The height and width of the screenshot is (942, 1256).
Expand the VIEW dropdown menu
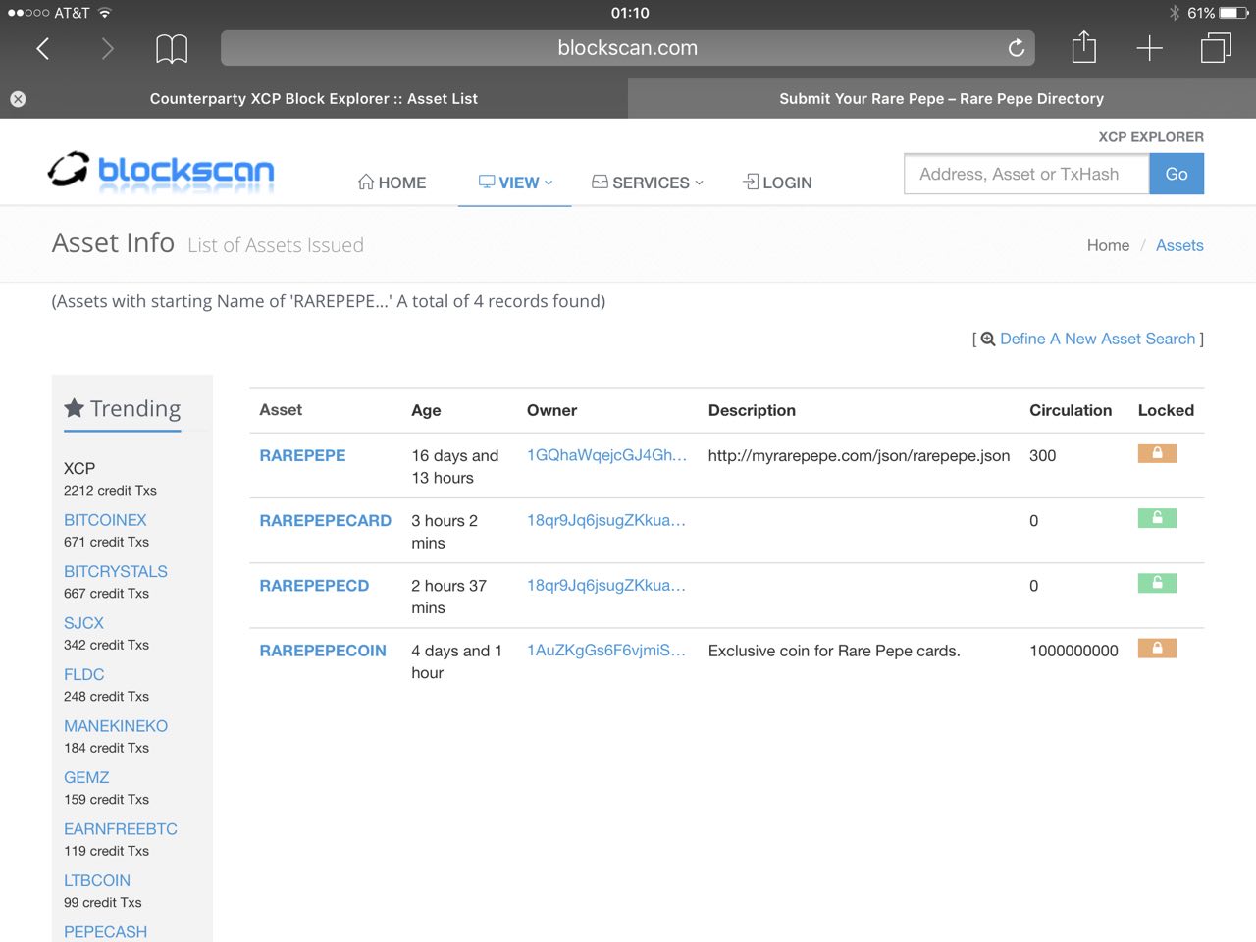pyautogui.click(x=515, y=183)
